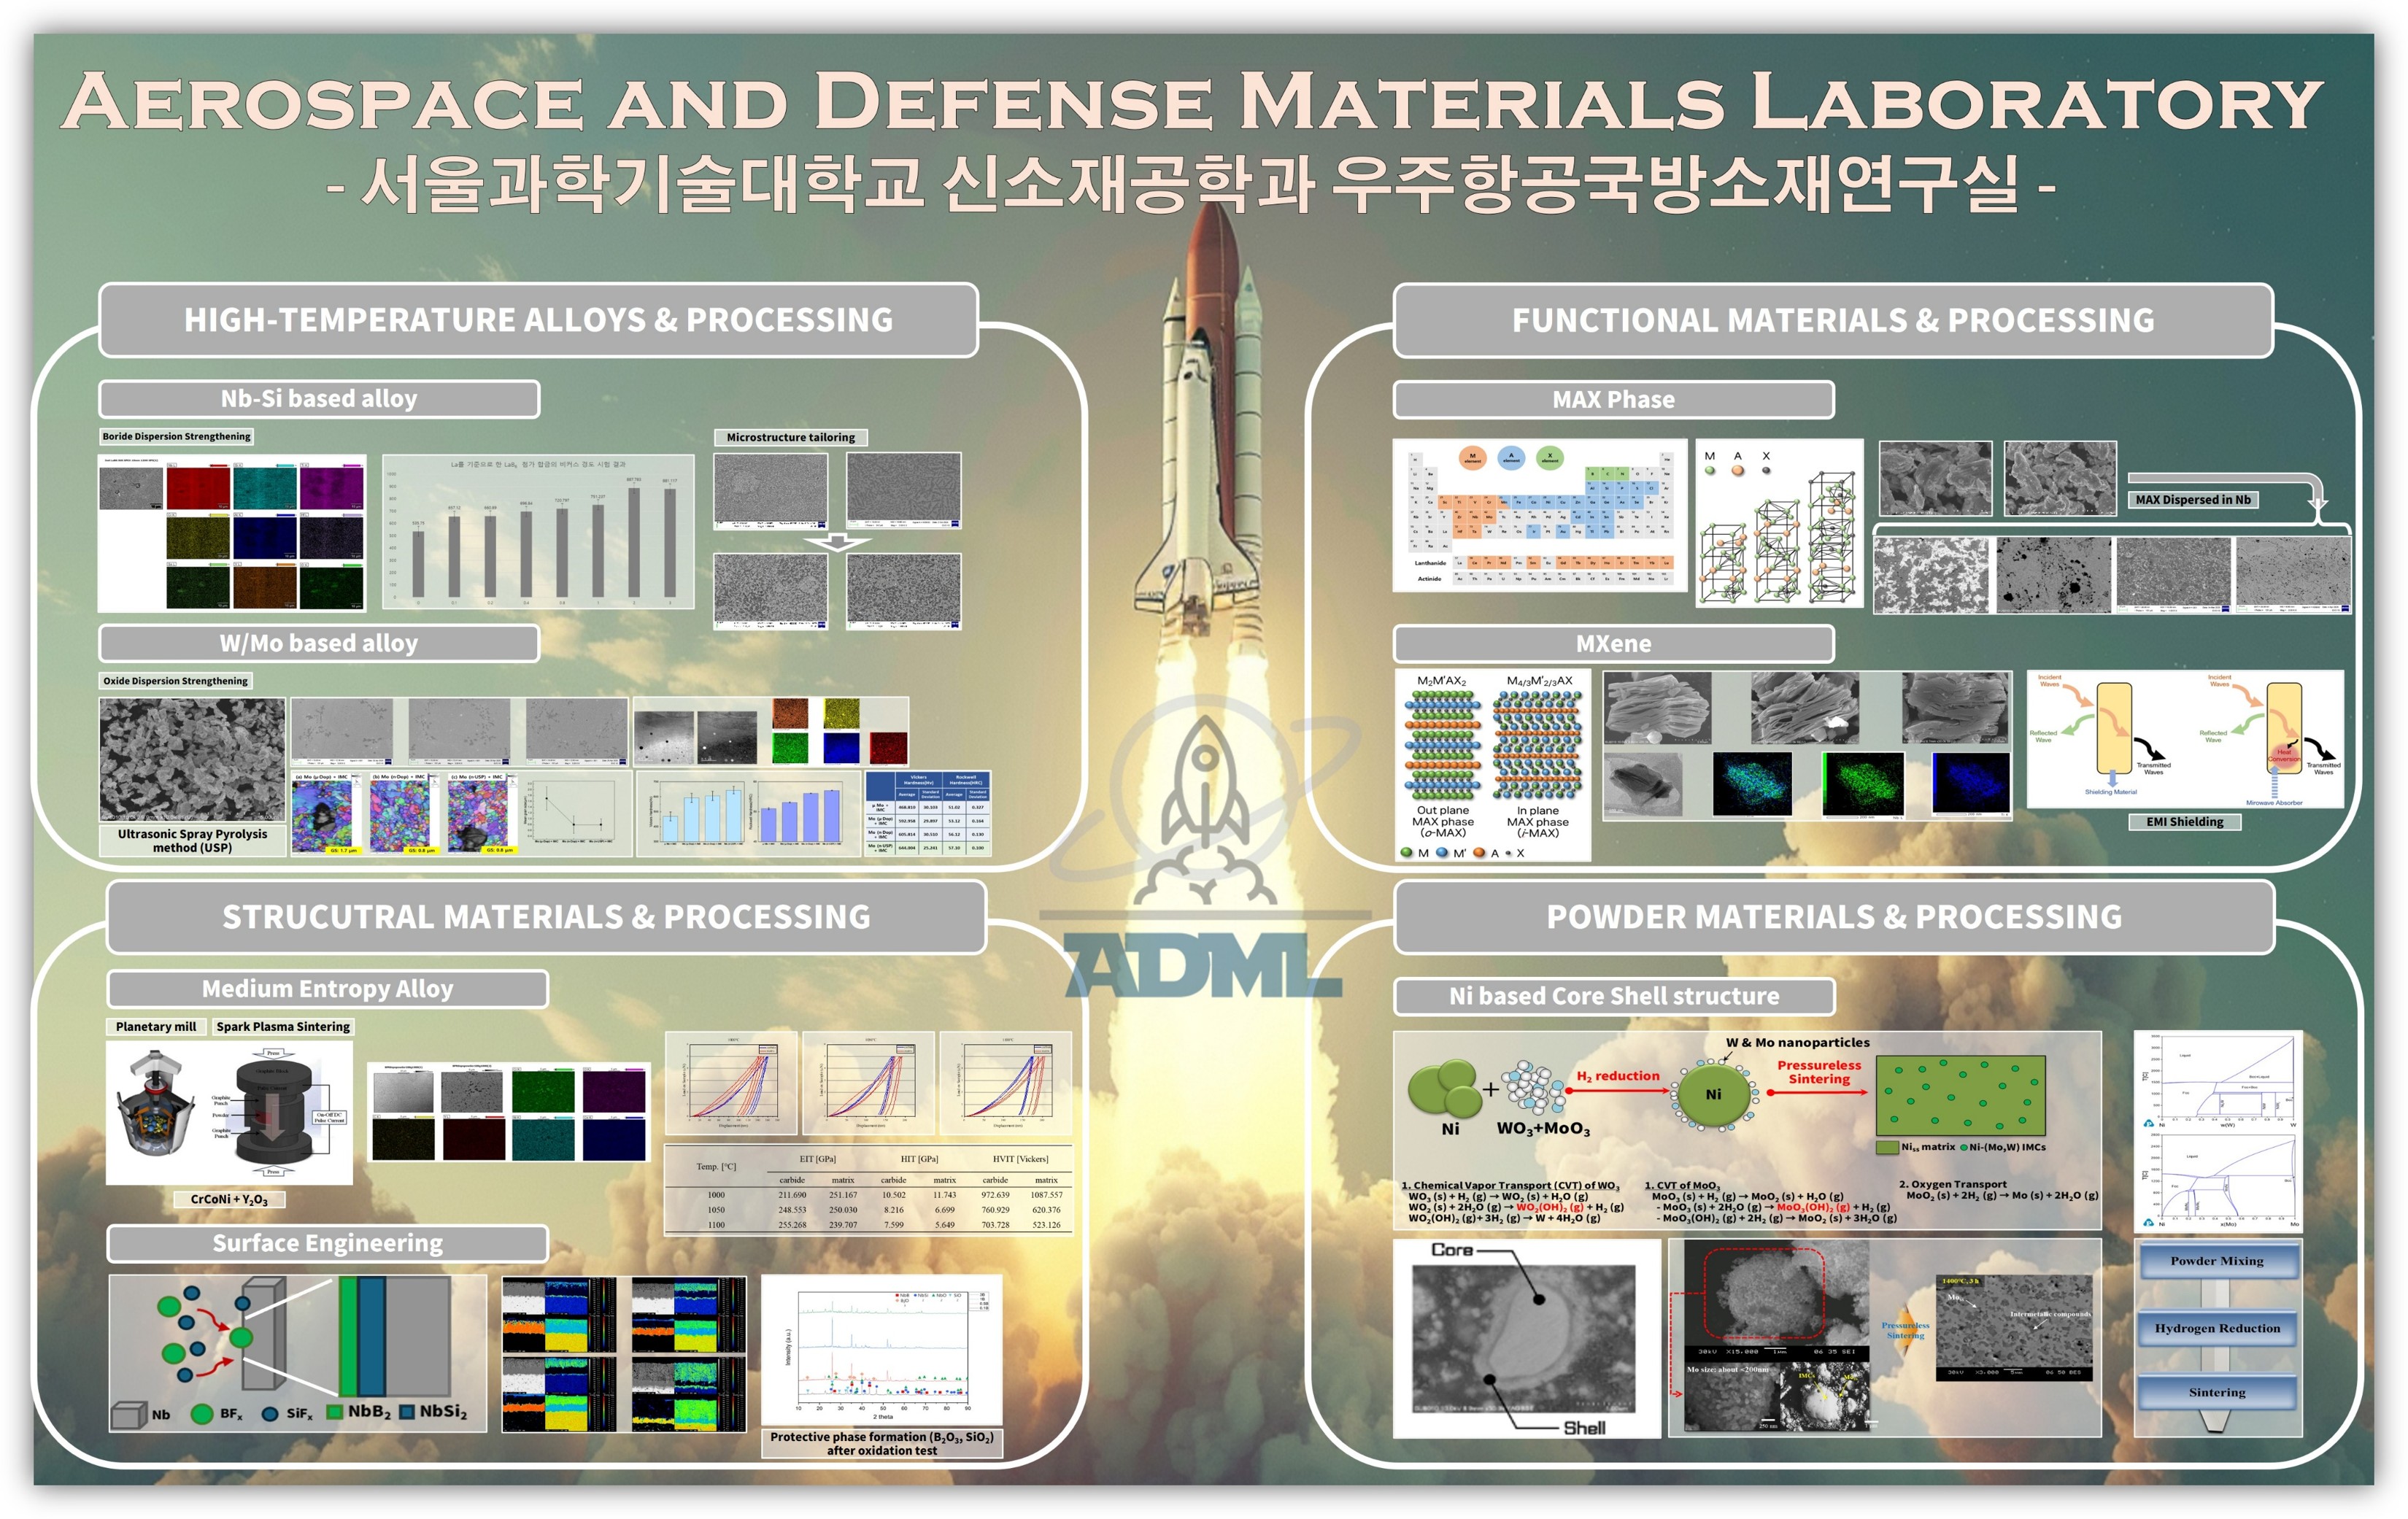Select the Ni based Core Shell structure bar
The width and height of the screenshot is (2408, 1519).
coord(1614,996)
